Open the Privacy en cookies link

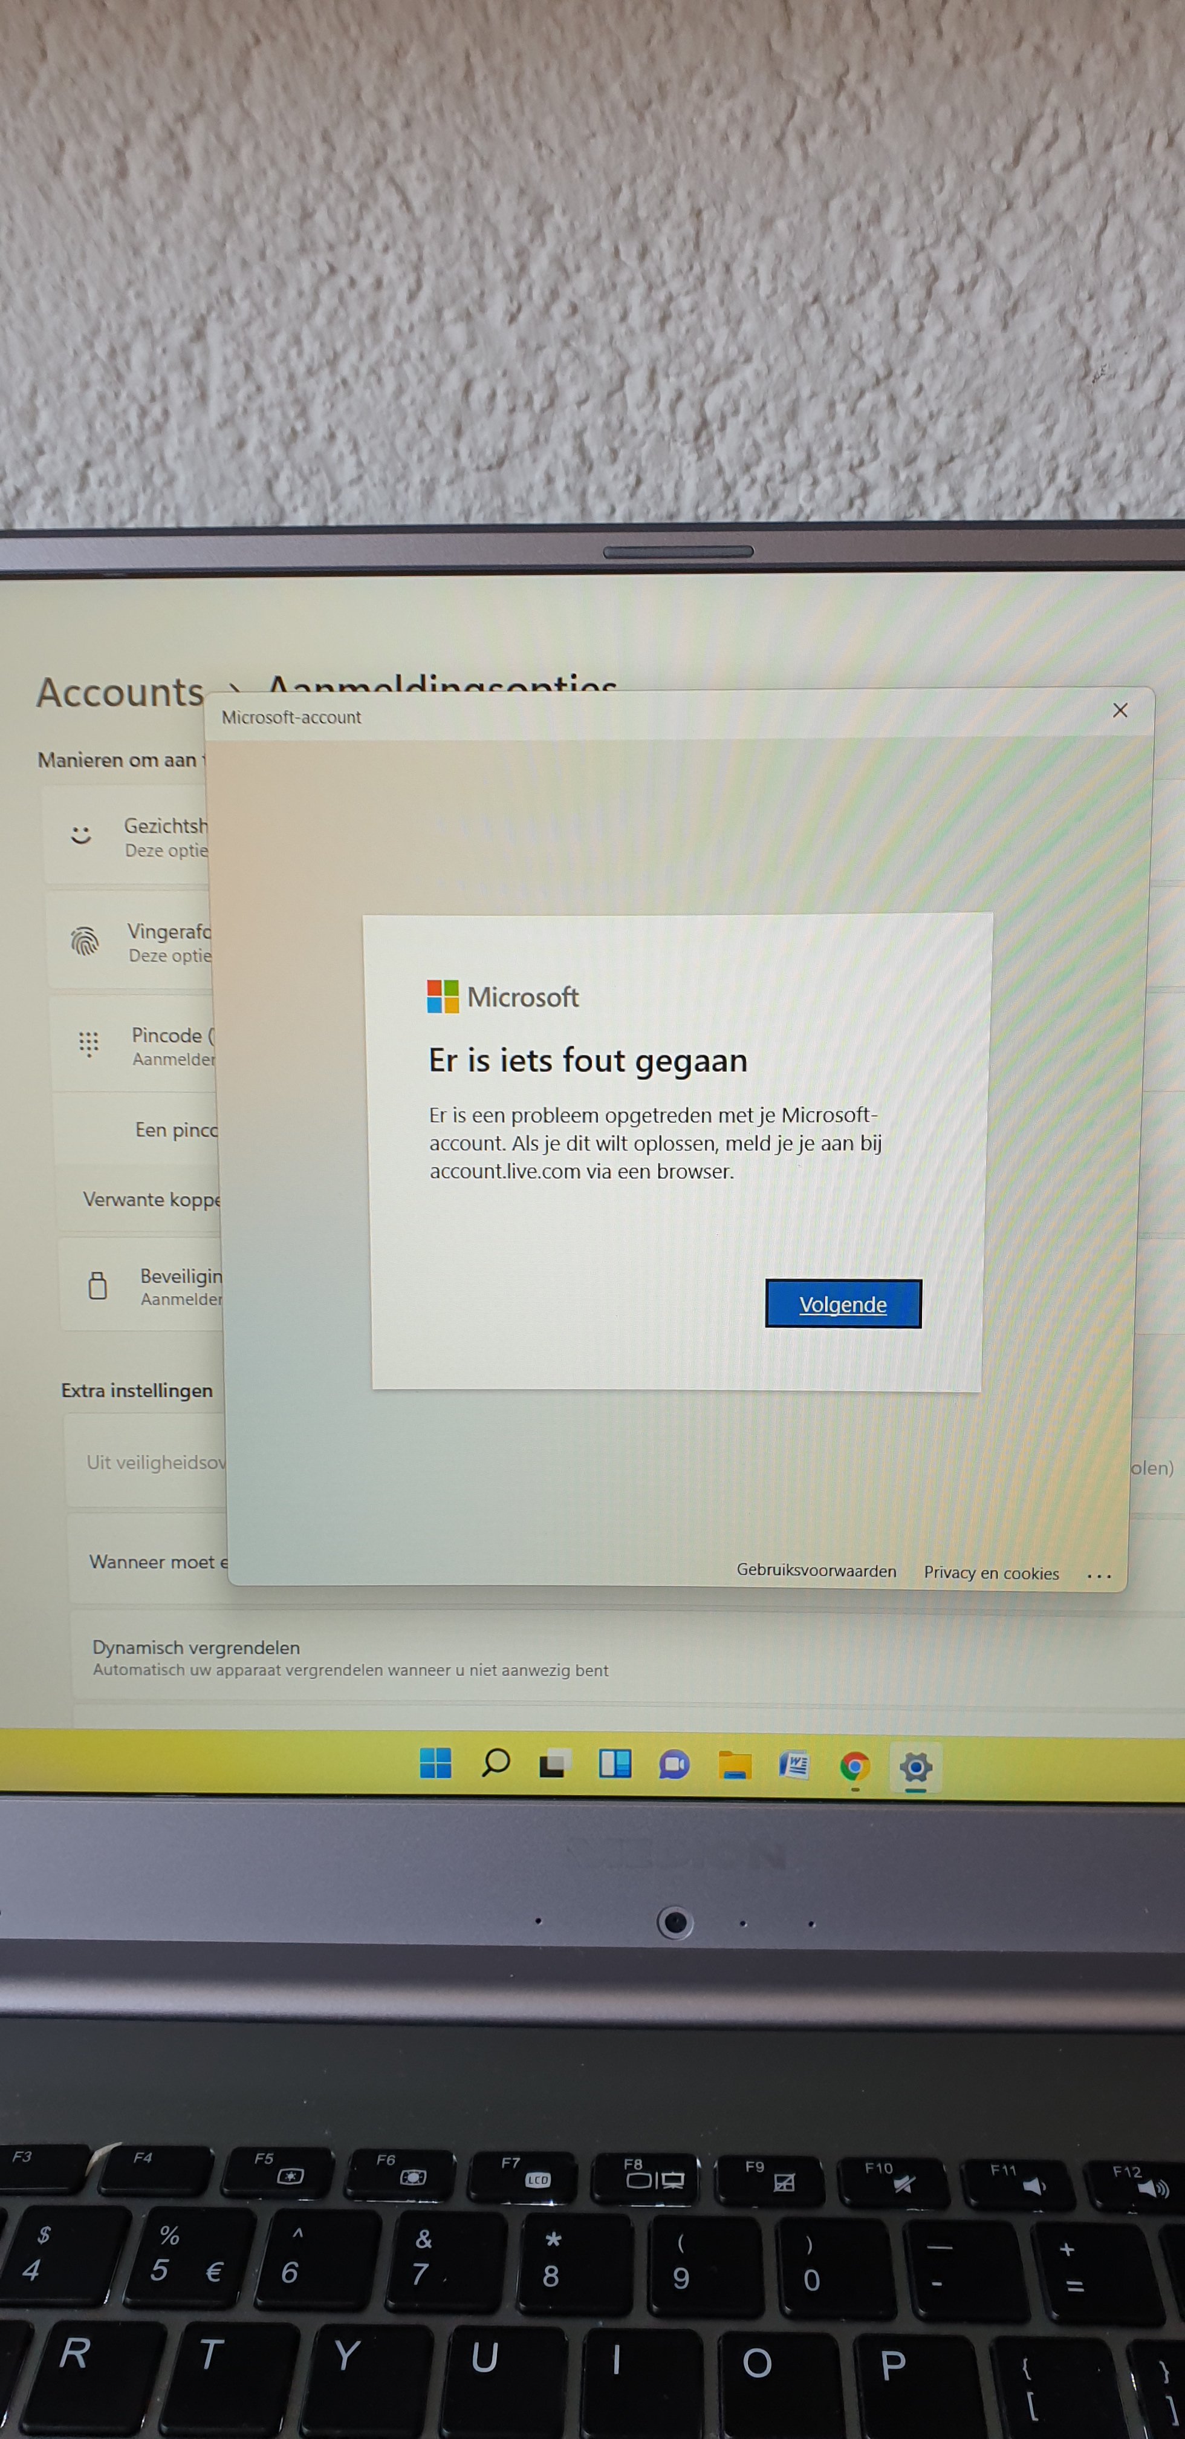991,1573
